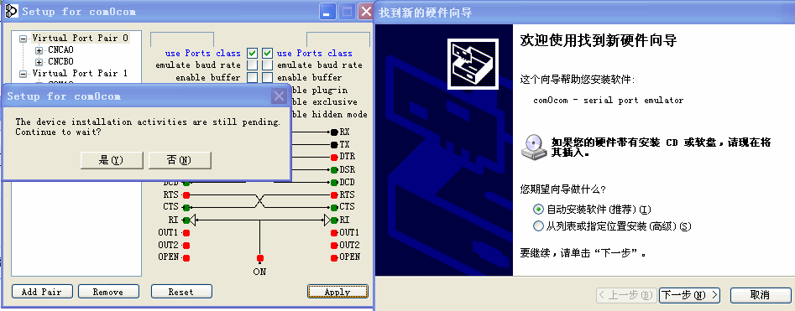
Task: Click 下一步(N) next button in wizard
Action: tap(689, 295)
